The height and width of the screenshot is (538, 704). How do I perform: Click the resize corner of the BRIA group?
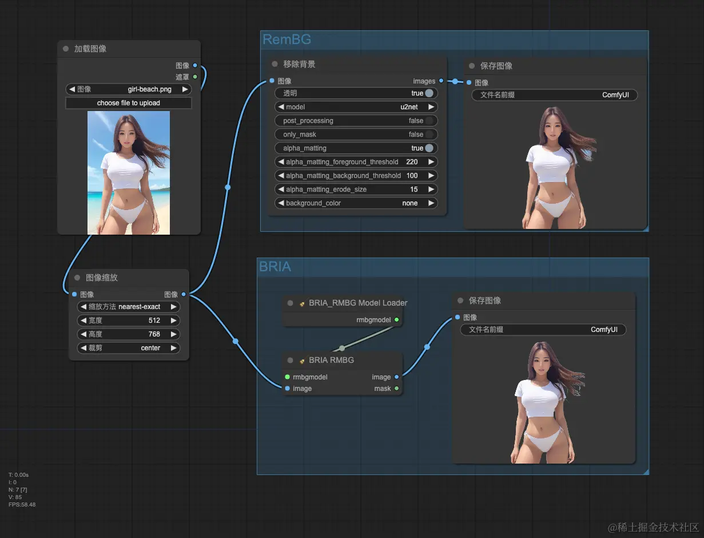646,472
